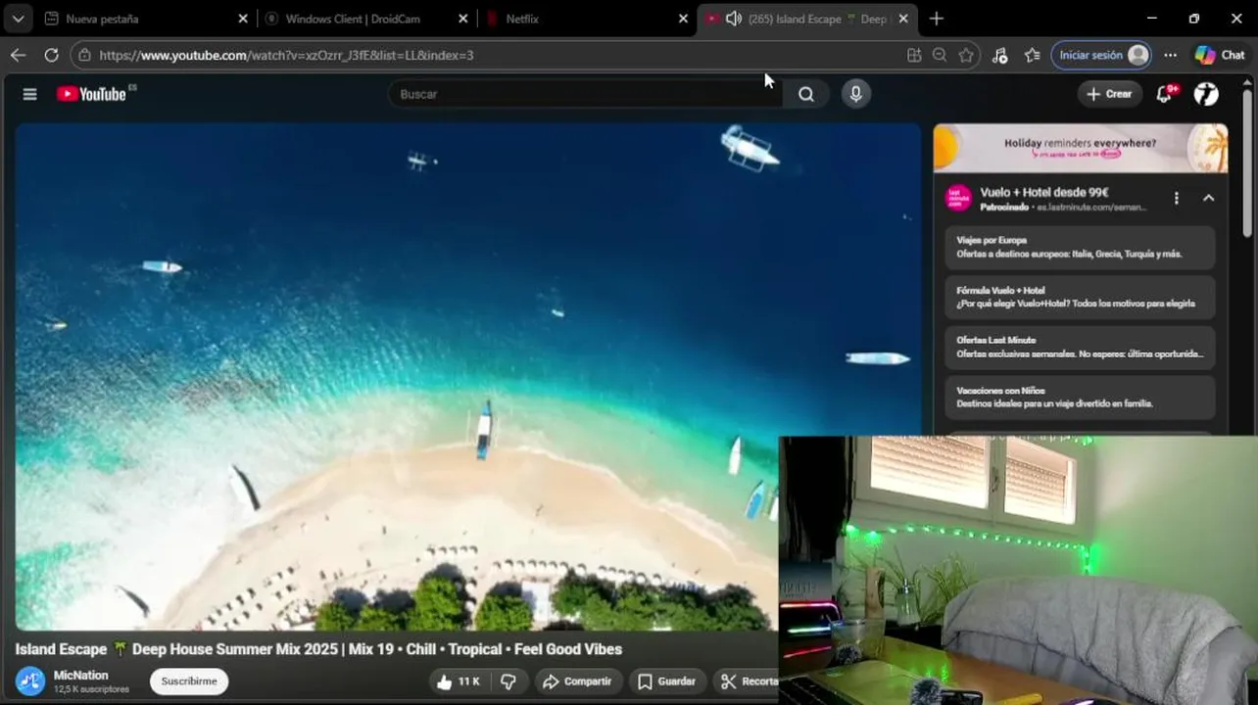Click the zoom-out magnifier in address bar
1258x705 pixels.
coord(940,55)
